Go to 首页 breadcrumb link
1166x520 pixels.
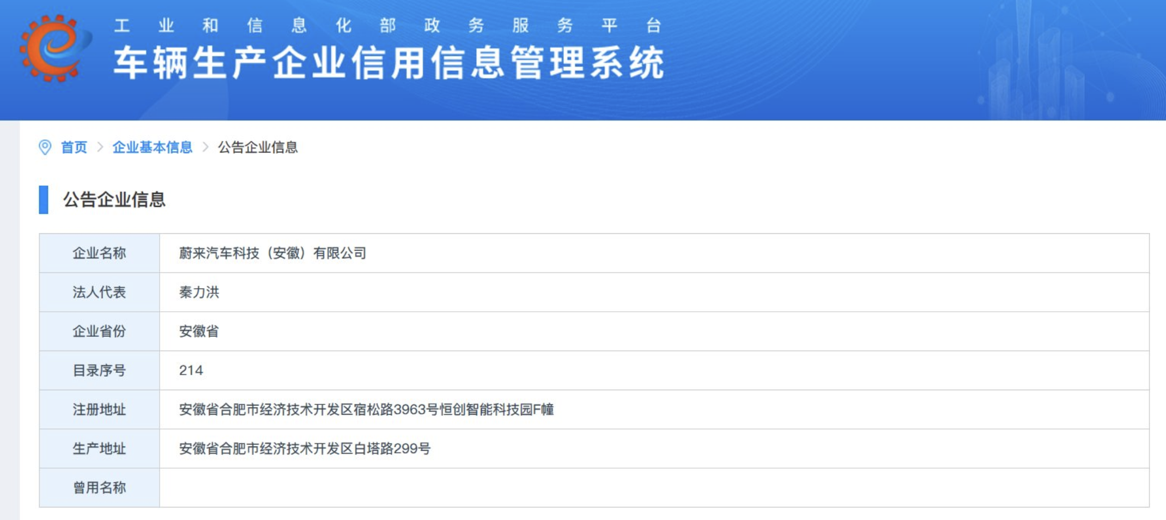coord(74,147)
